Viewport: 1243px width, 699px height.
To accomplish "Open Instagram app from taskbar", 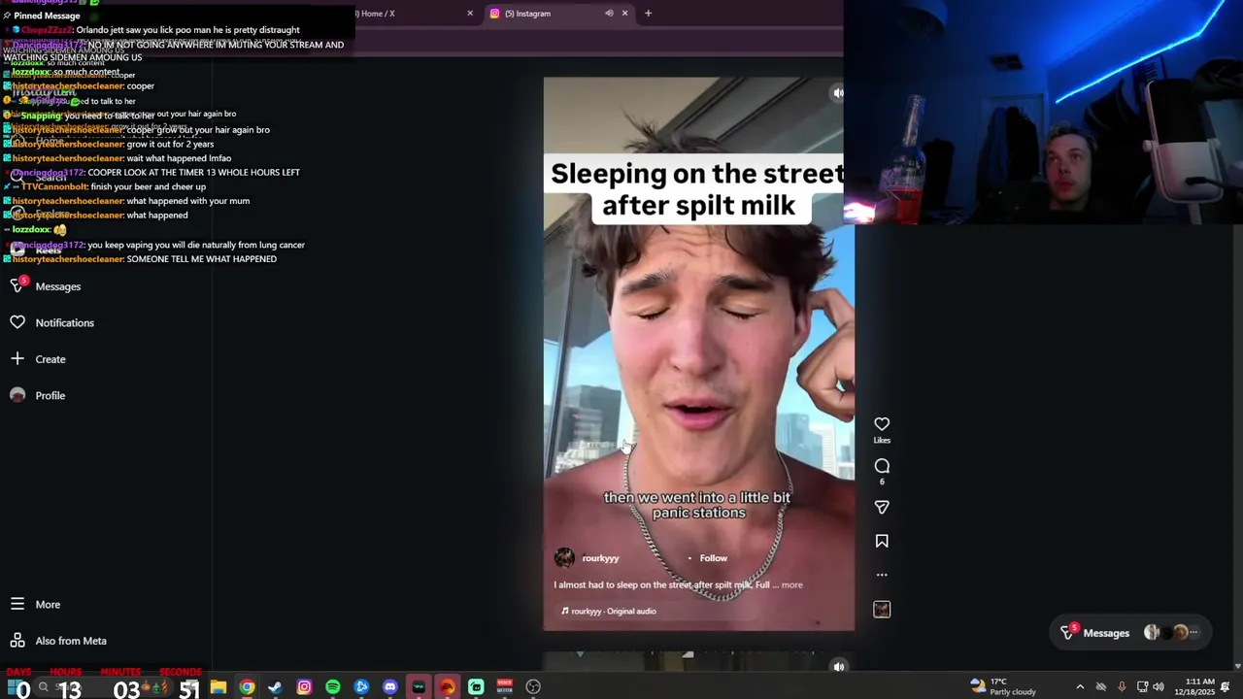I will point(304,687).
